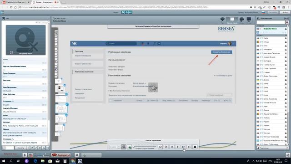Jump to first slide button
The width and height of the screenshot is (291, 164).
166,147
